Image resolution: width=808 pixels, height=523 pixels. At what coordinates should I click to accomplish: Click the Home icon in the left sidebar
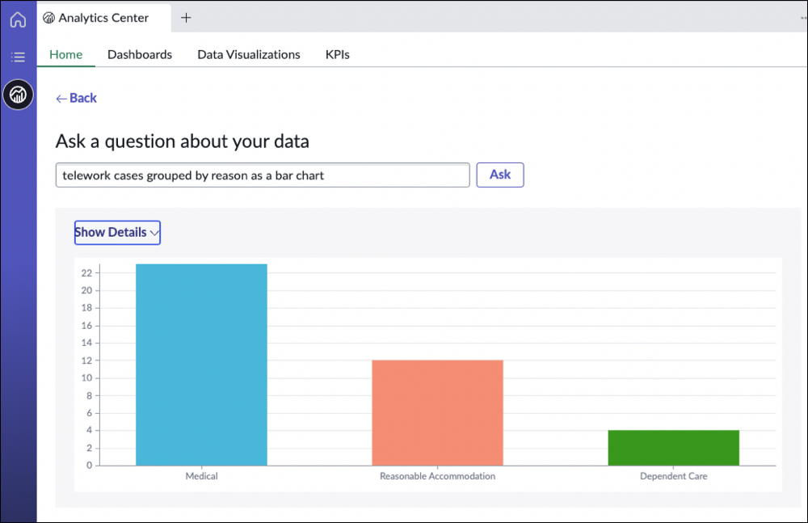click(18, 19)
